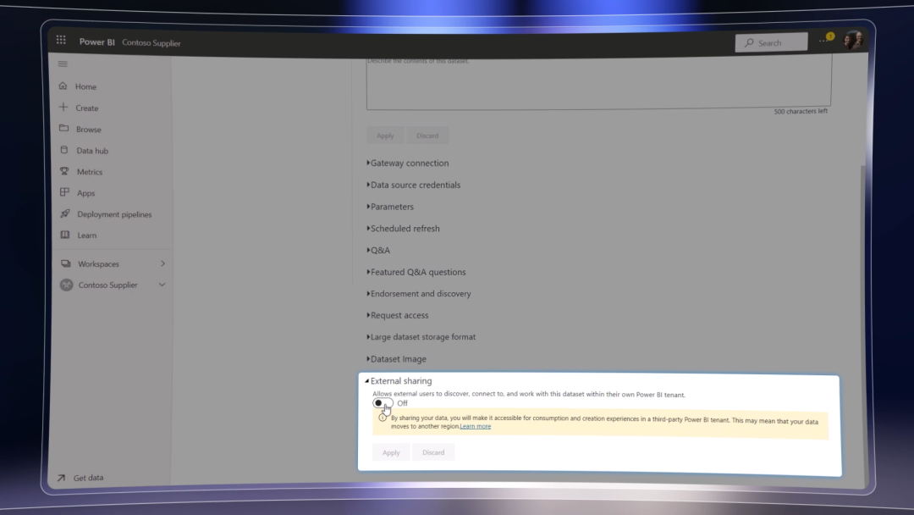Click the Create plus icon
The image size is (914, 515).
pyautogui.click(x=63, y=108)
